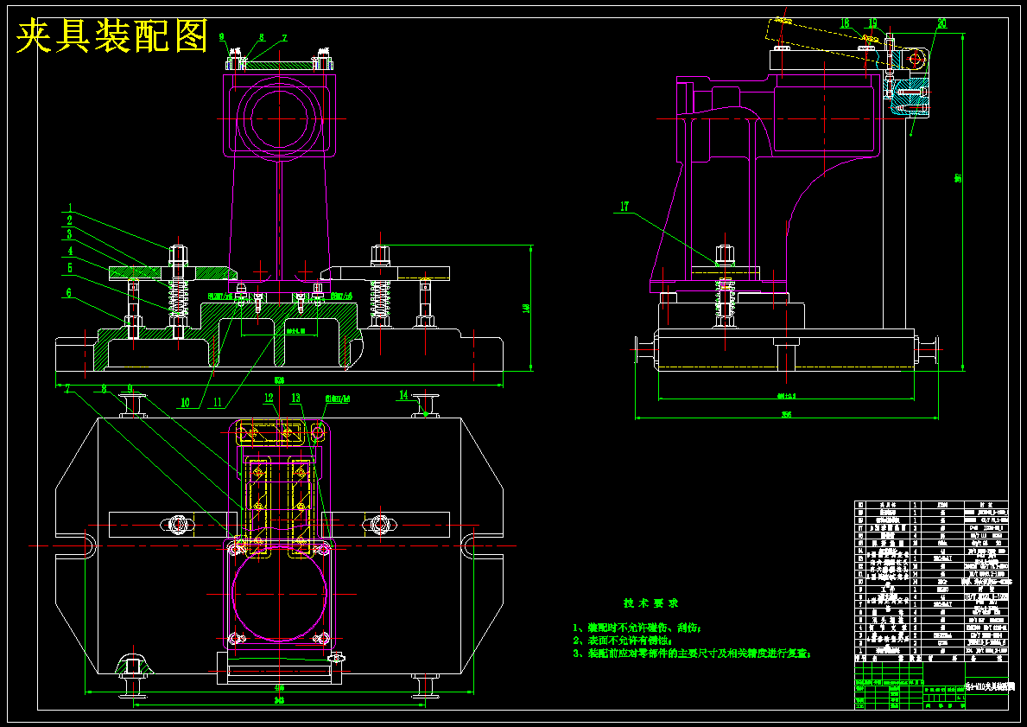Screen dimensions: 1027x727
Task: Select part balloon number 2
Action: click(x=70, y=220)
